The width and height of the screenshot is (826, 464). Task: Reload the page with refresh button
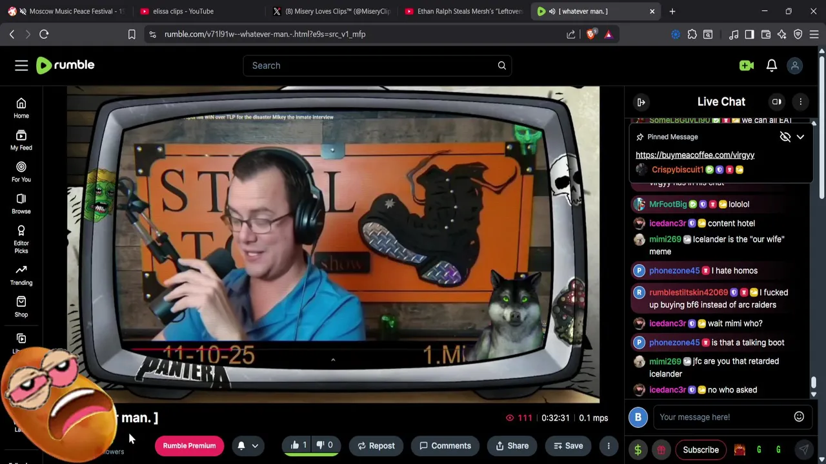[x=44, y=34]
